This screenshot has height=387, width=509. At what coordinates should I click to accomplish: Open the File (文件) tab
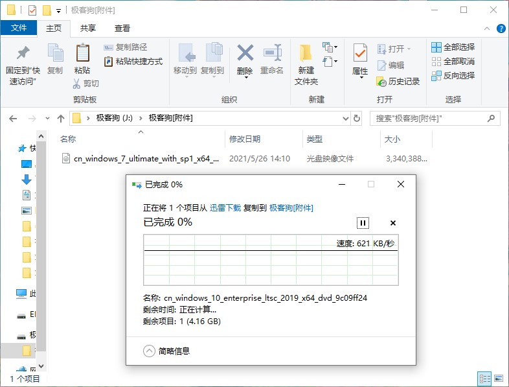(x=19, y=28)
